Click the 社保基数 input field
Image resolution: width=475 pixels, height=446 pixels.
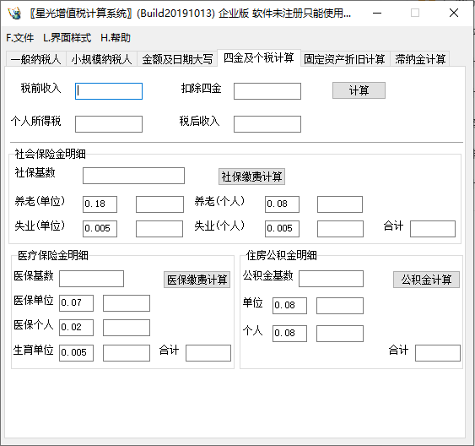point(133,176)
